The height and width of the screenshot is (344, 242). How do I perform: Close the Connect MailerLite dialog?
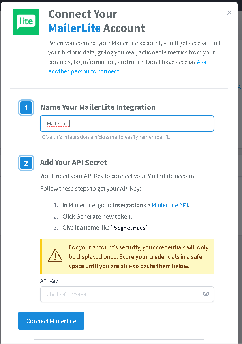(229, 13)
